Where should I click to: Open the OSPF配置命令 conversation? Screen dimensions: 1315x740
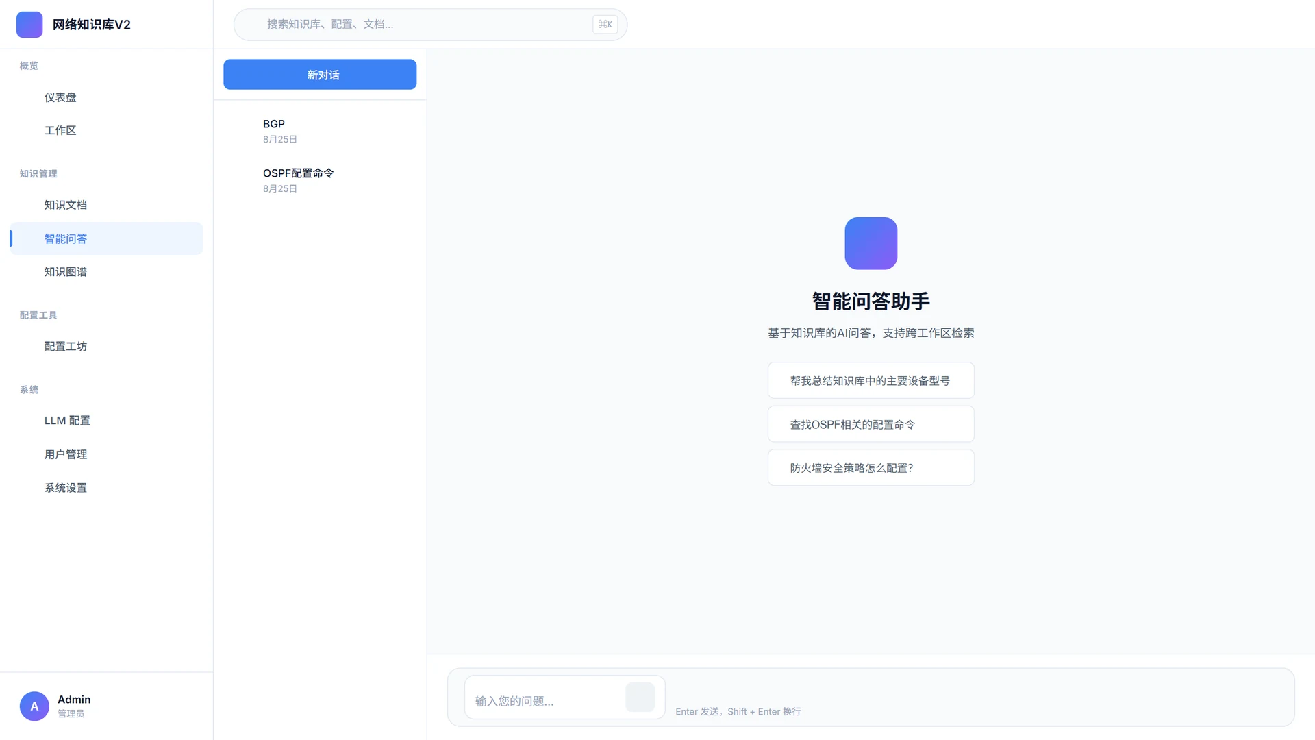320,180
